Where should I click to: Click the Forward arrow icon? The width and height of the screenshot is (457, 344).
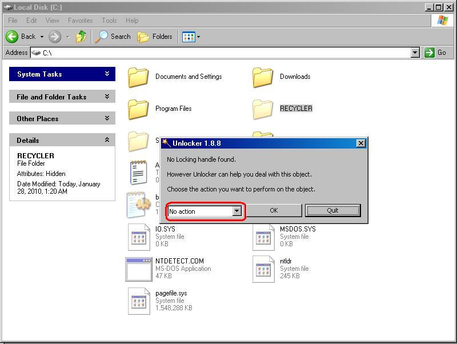tap(54, 37)
